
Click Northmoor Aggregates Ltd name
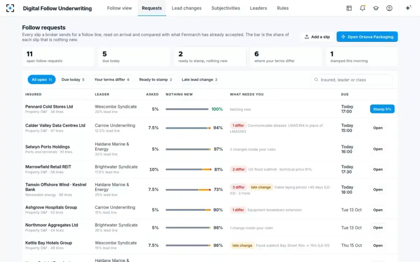pyautogui.click(x=51, y=225)
